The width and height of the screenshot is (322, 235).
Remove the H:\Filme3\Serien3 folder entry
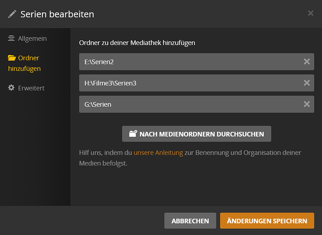tap(307, 83)
